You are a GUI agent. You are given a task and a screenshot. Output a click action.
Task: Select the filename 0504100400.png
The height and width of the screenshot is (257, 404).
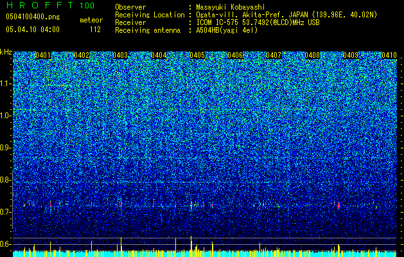point(33,17)
